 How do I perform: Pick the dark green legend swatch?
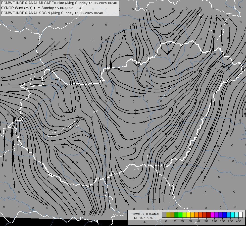pos(176,215)
